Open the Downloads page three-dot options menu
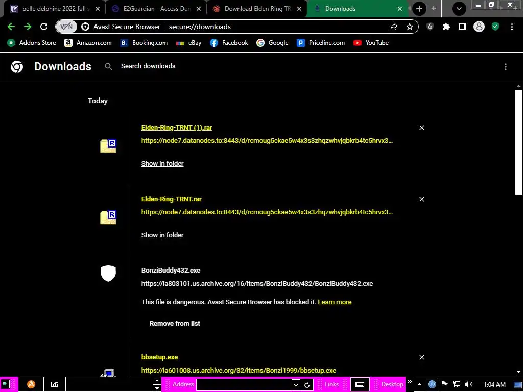This screenshot has height=392, width=523. pyautogui.click(x=506, y=67)
